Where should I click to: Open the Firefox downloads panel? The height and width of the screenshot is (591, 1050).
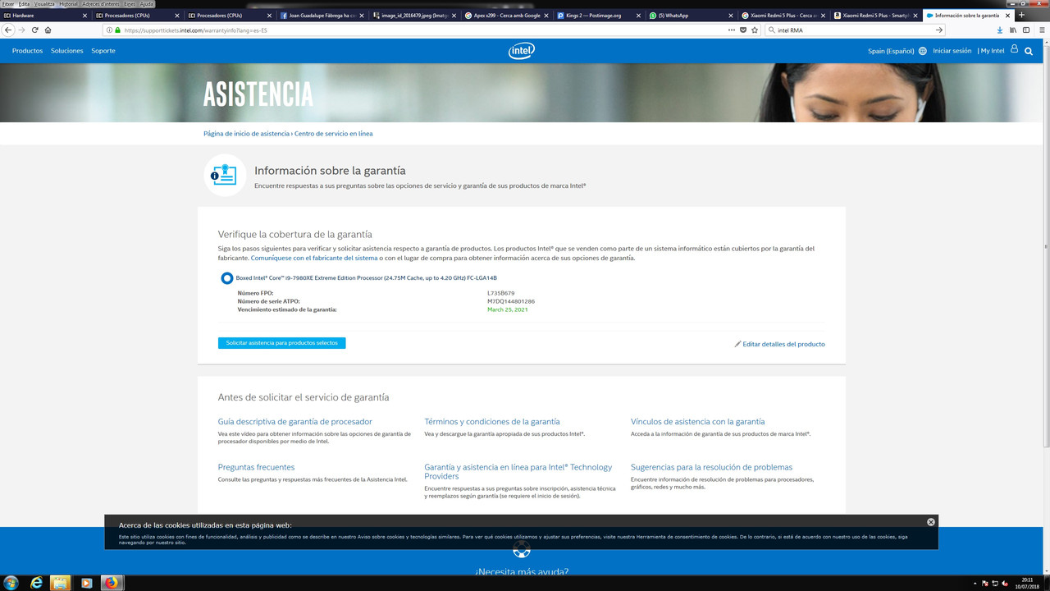tap(1000, 30)
